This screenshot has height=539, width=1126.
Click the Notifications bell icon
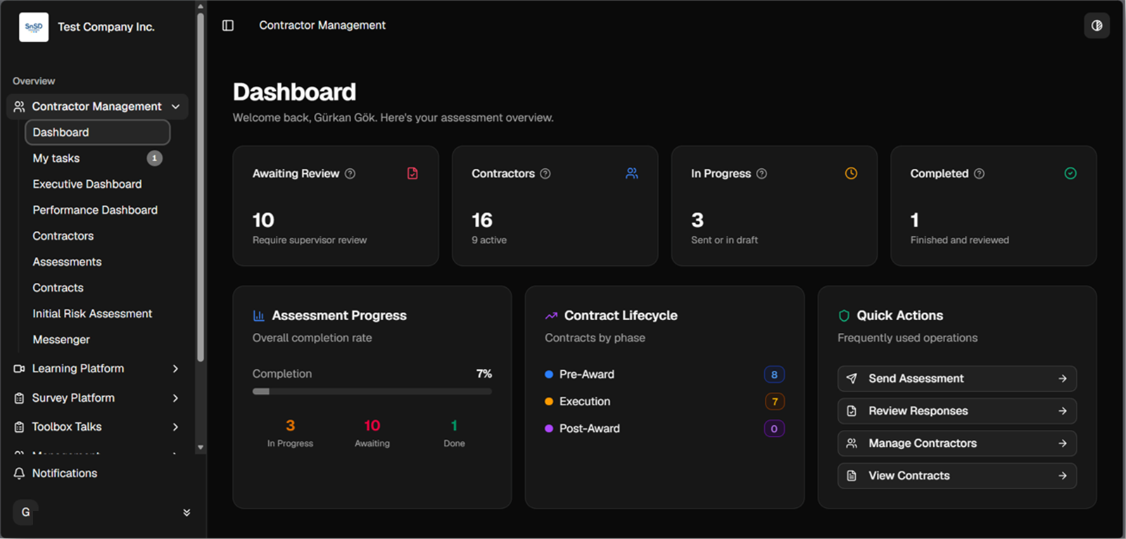[19, 474]
